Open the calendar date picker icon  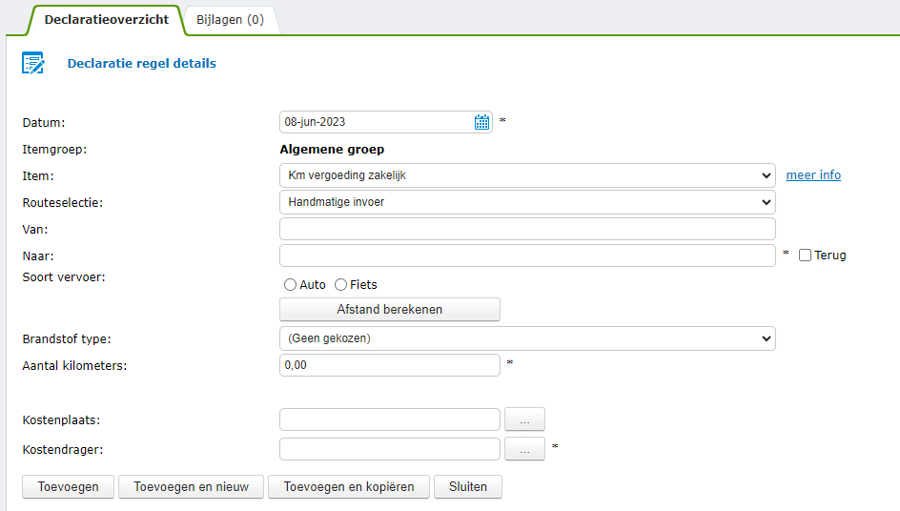[x=481, y=122]
